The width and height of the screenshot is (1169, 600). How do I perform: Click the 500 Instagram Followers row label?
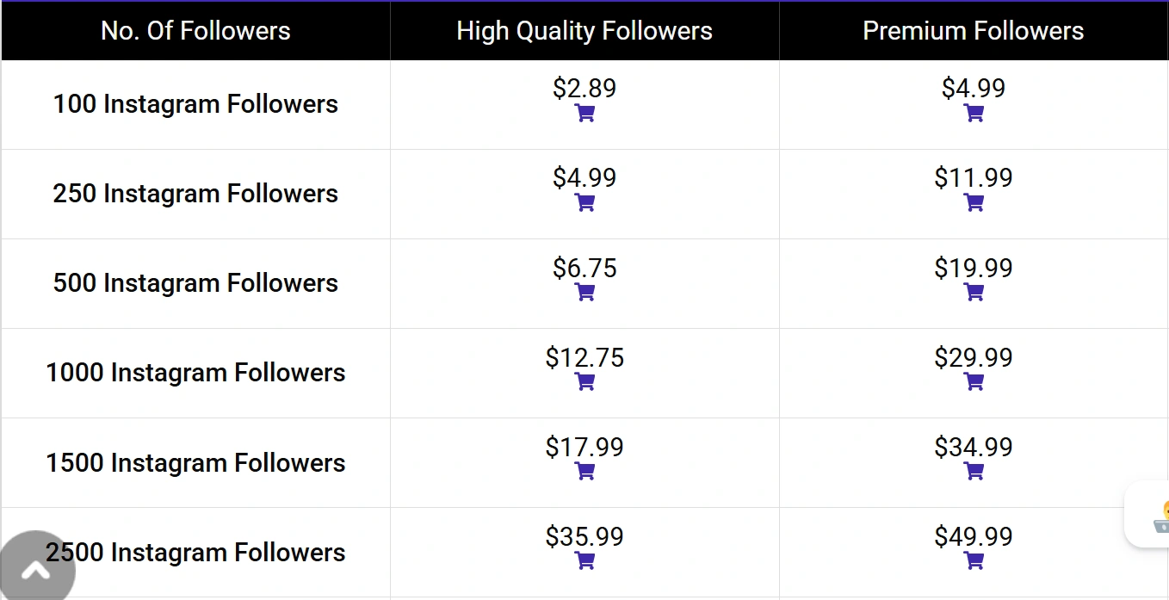coord(195,283)
